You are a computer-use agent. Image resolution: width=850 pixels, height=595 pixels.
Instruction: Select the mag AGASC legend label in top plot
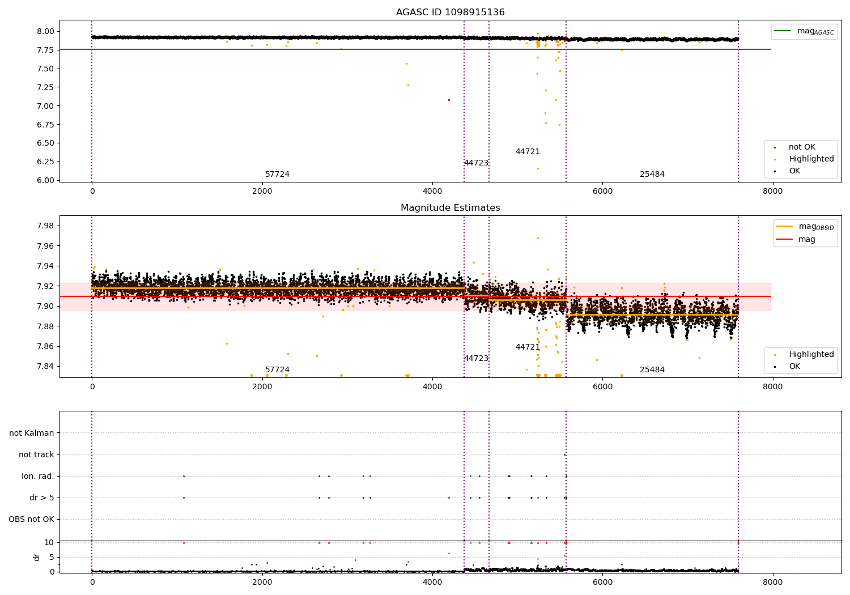pyautogui.click(x=815, y=31)
